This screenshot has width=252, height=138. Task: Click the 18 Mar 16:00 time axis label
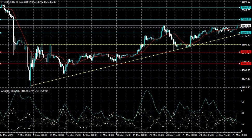point(123,135)
